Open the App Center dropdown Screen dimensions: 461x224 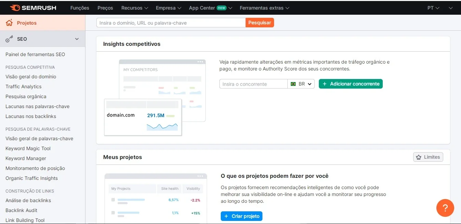[211, 8]
